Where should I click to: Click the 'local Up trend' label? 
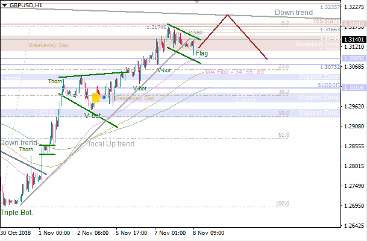tap(111, 144)
